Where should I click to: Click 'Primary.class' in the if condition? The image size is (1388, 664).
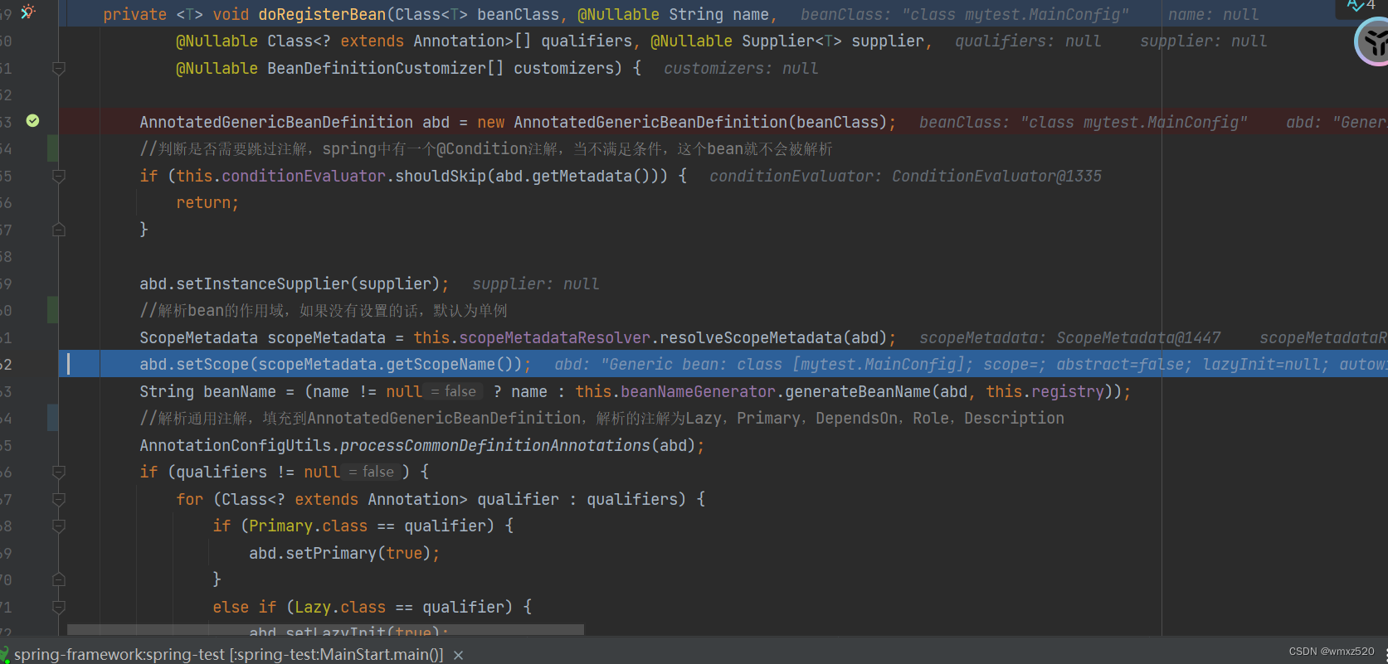(308, 526)
